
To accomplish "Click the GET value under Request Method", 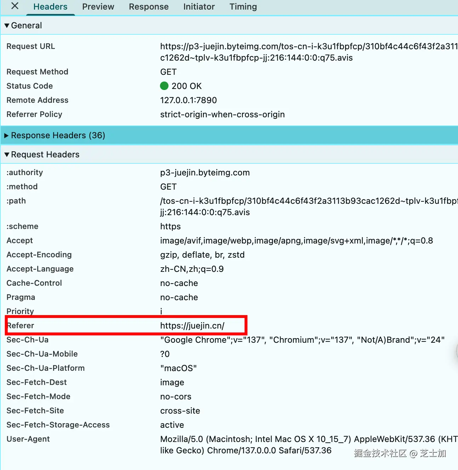I will click(x=168, y=72).
